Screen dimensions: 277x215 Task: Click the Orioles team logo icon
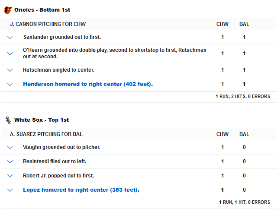point(8,9)
